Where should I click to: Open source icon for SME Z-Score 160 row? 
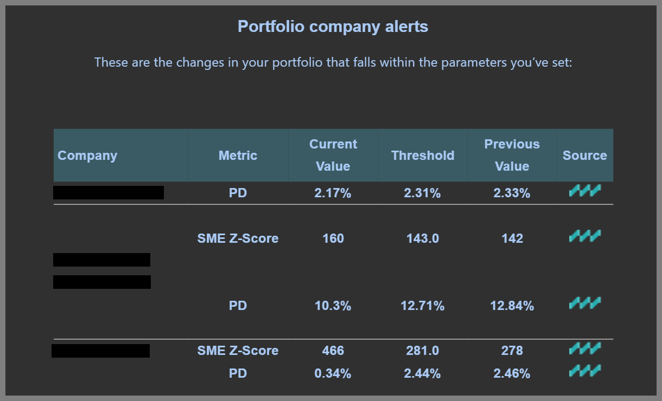(x=585, y=236)
